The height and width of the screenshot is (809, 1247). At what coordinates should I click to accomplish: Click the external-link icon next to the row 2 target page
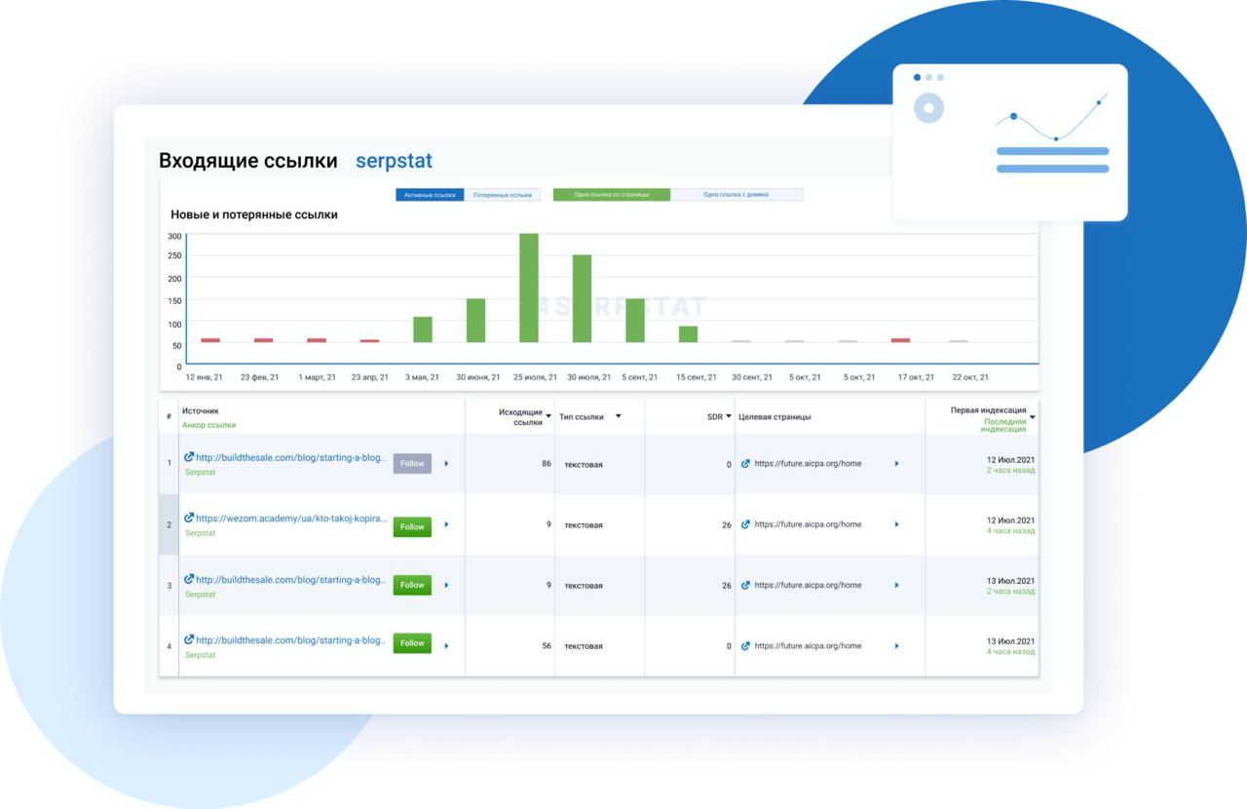tap(745, 524)
